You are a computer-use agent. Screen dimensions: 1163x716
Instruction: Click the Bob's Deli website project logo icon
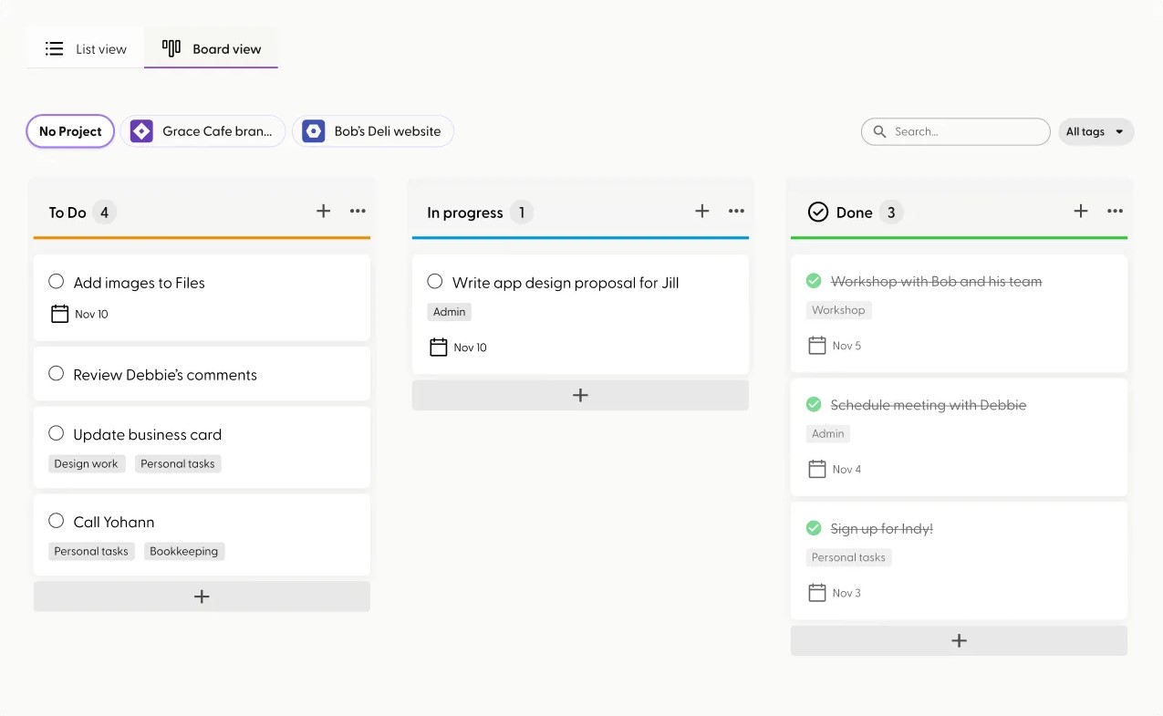point(313,130)
